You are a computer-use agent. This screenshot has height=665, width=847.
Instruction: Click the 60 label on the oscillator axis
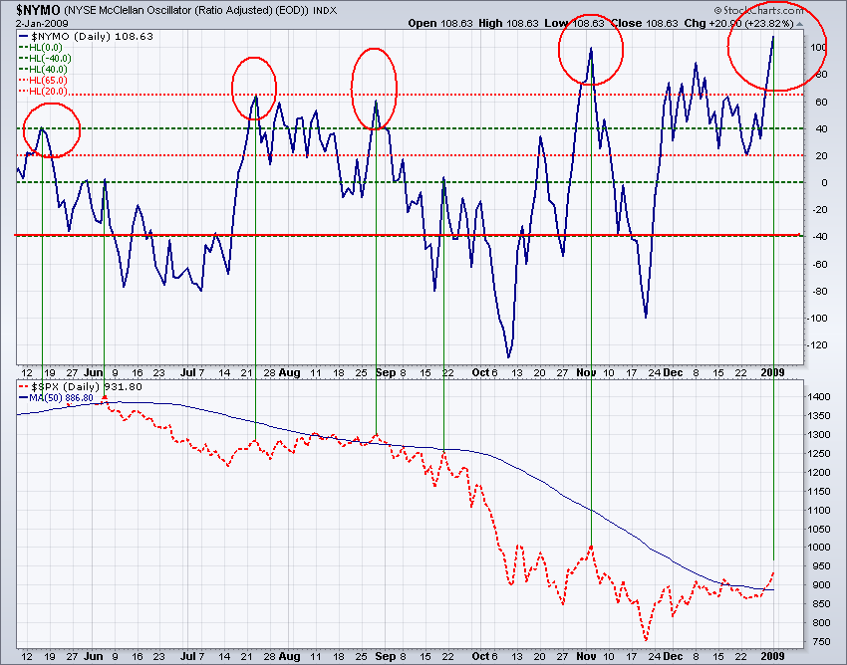[x=822, y=102]
